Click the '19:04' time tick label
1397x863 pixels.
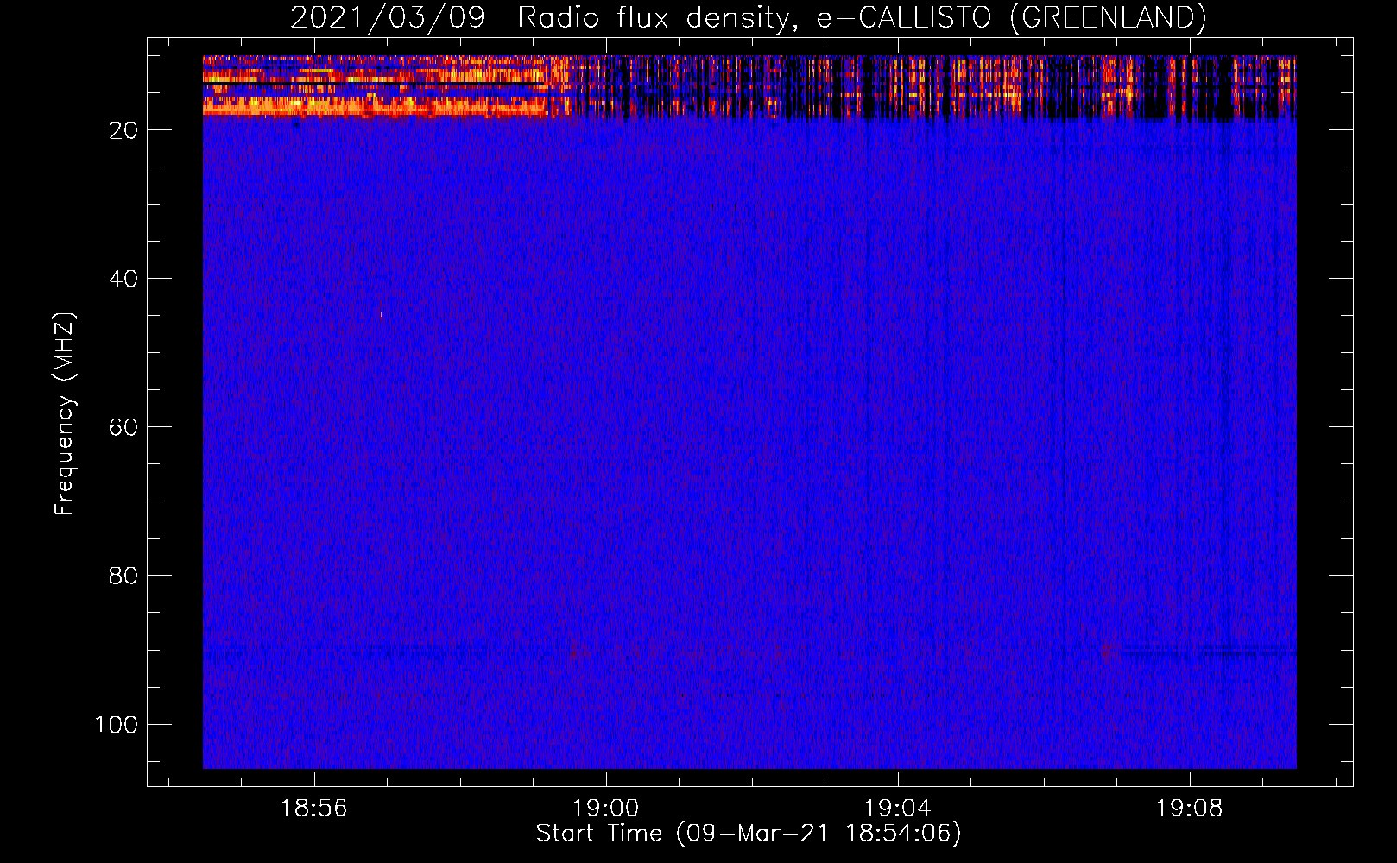(x=898, y=809)
